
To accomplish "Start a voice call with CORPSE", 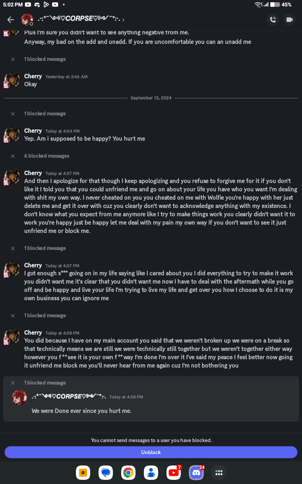I will (273, 20).
